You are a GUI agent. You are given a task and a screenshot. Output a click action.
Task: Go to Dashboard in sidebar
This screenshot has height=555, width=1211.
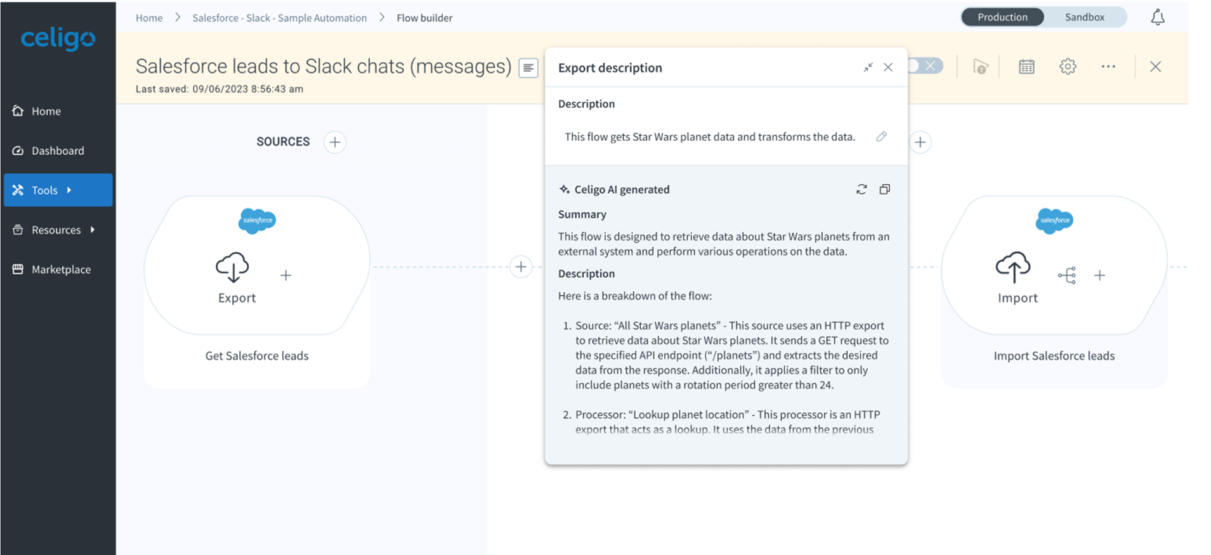58,151
